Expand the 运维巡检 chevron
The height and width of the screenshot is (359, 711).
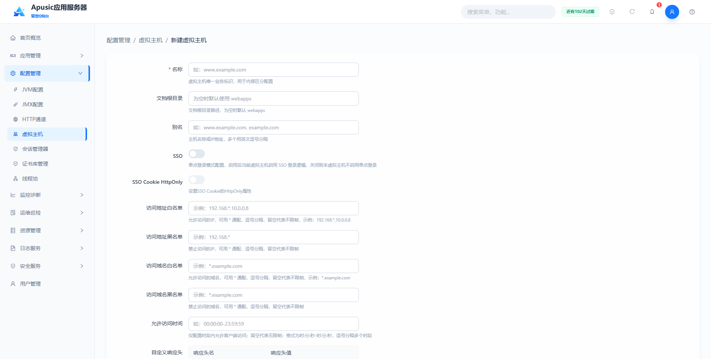82,213
